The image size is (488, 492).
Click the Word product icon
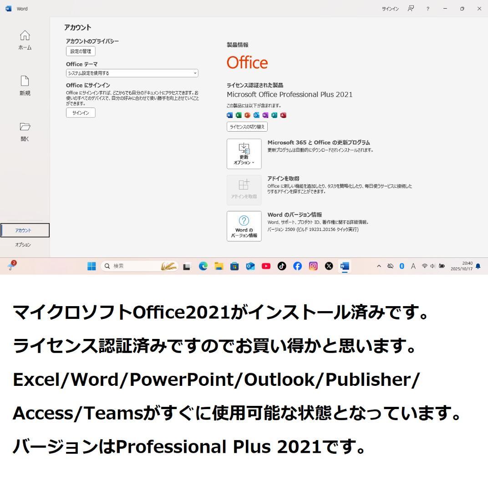229,115
